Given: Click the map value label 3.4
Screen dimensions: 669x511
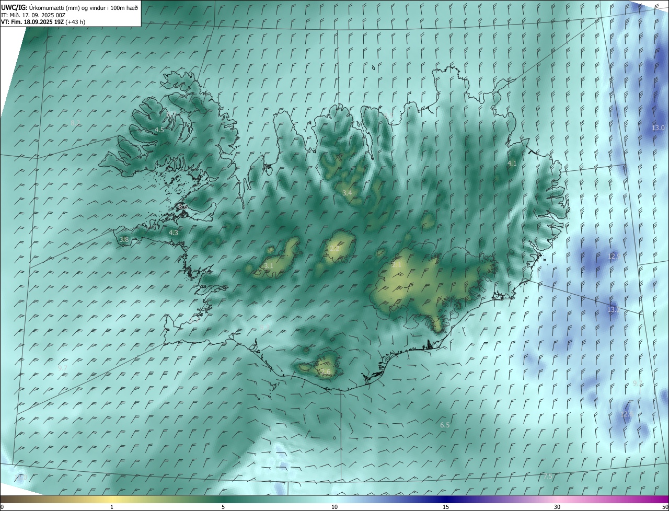Looking at the screenshot, I should point(347,193).
